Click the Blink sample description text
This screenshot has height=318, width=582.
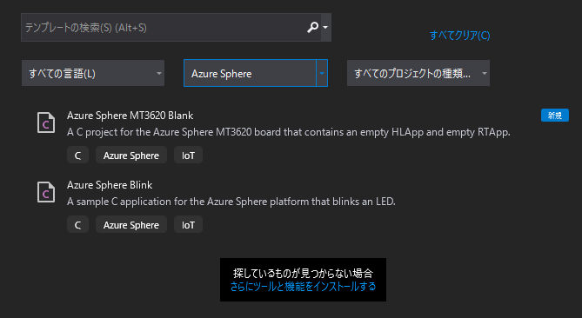[x=231, y=202]
